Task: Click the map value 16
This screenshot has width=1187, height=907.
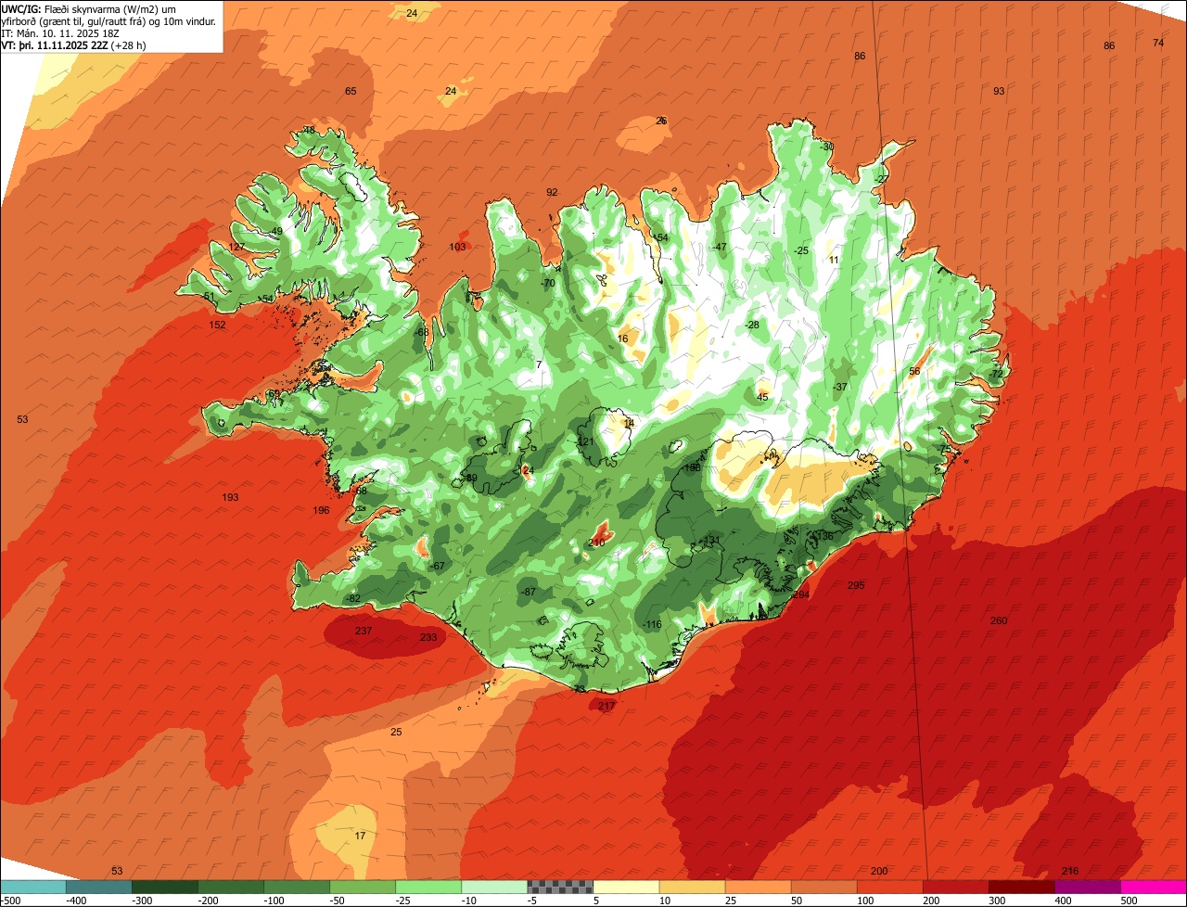Action: (x=622, y=339)
